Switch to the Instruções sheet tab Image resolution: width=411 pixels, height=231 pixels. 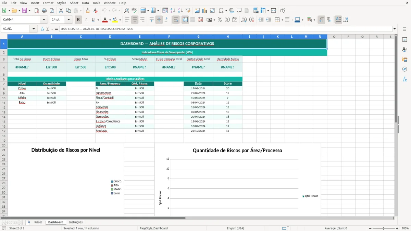(x=76, y=222)
